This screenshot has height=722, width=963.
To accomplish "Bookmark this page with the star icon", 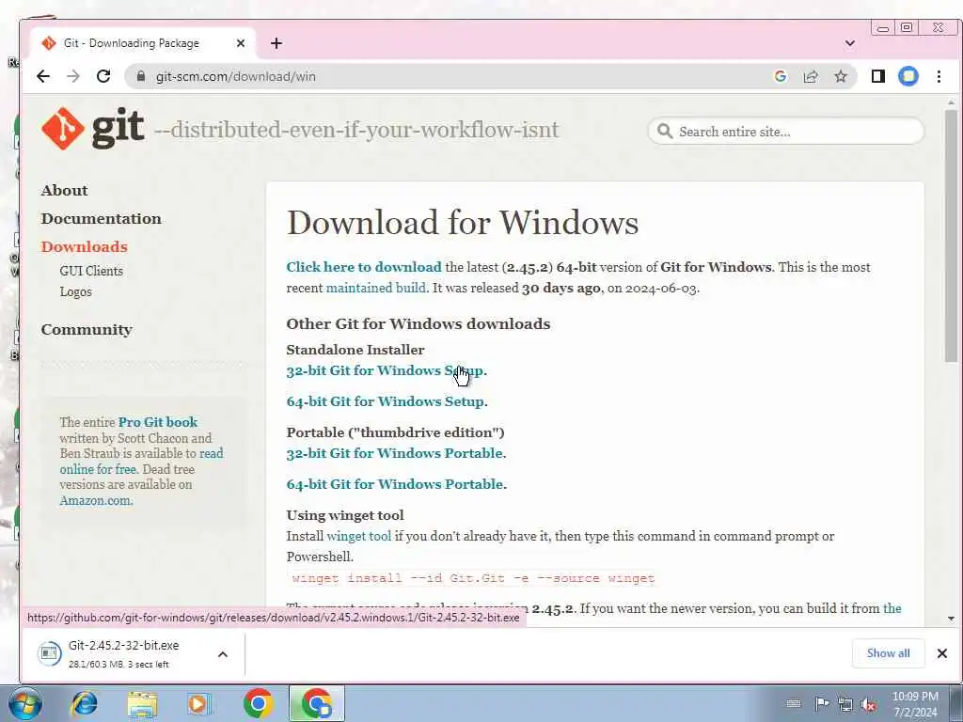I will click(841, 76).
